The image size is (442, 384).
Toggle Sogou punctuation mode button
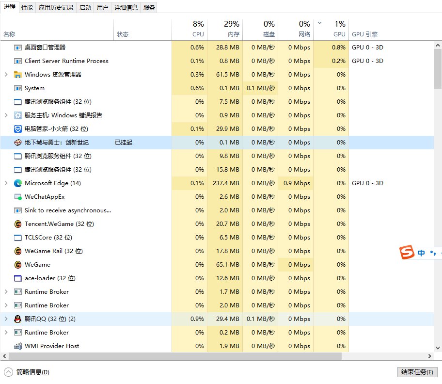click(x=433, y=253)
